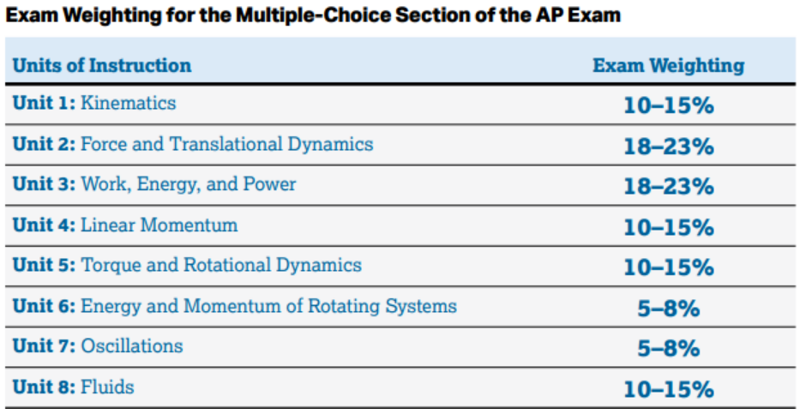The width and height of the screenshot is (800, 414).
Task: Select the Units of Instruction column header
Action: pyautogui.click(x=102, y=65)
